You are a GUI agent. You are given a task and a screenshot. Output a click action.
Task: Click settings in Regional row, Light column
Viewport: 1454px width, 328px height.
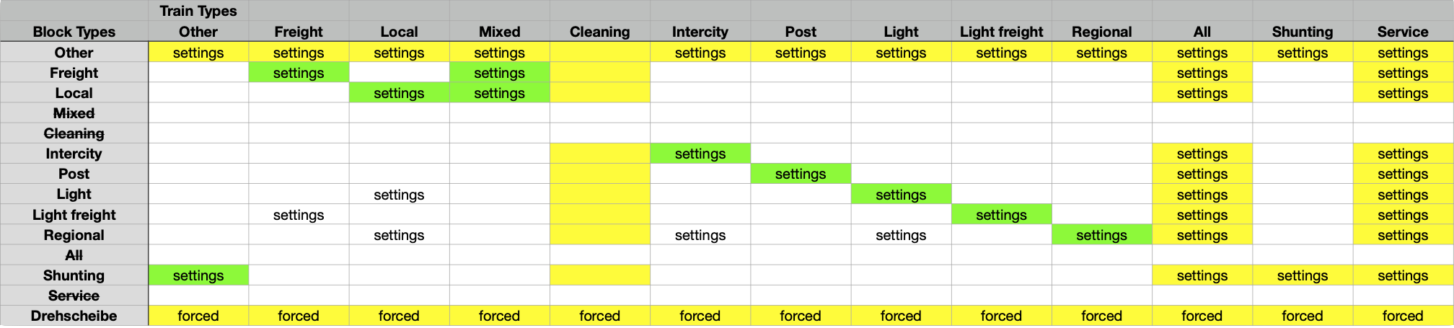901,235
